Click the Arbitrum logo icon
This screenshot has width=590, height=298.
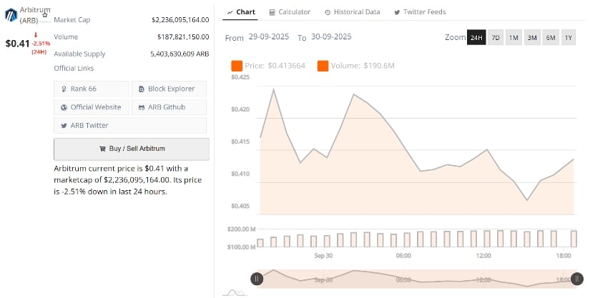click(x=11, y=16)
